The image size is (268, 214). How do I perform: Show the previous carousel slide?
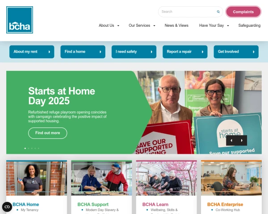click(231, 140)
